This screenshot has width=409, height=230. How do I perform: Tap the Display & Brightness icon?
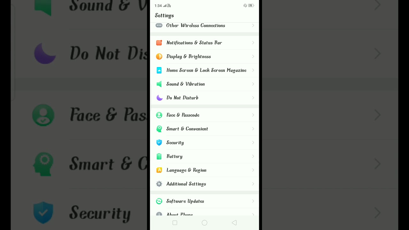159,57
